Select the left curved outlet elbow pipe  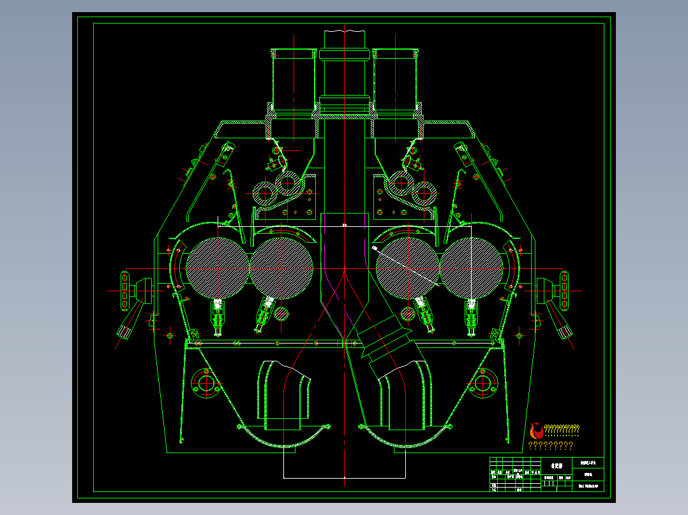coord(283,395)
